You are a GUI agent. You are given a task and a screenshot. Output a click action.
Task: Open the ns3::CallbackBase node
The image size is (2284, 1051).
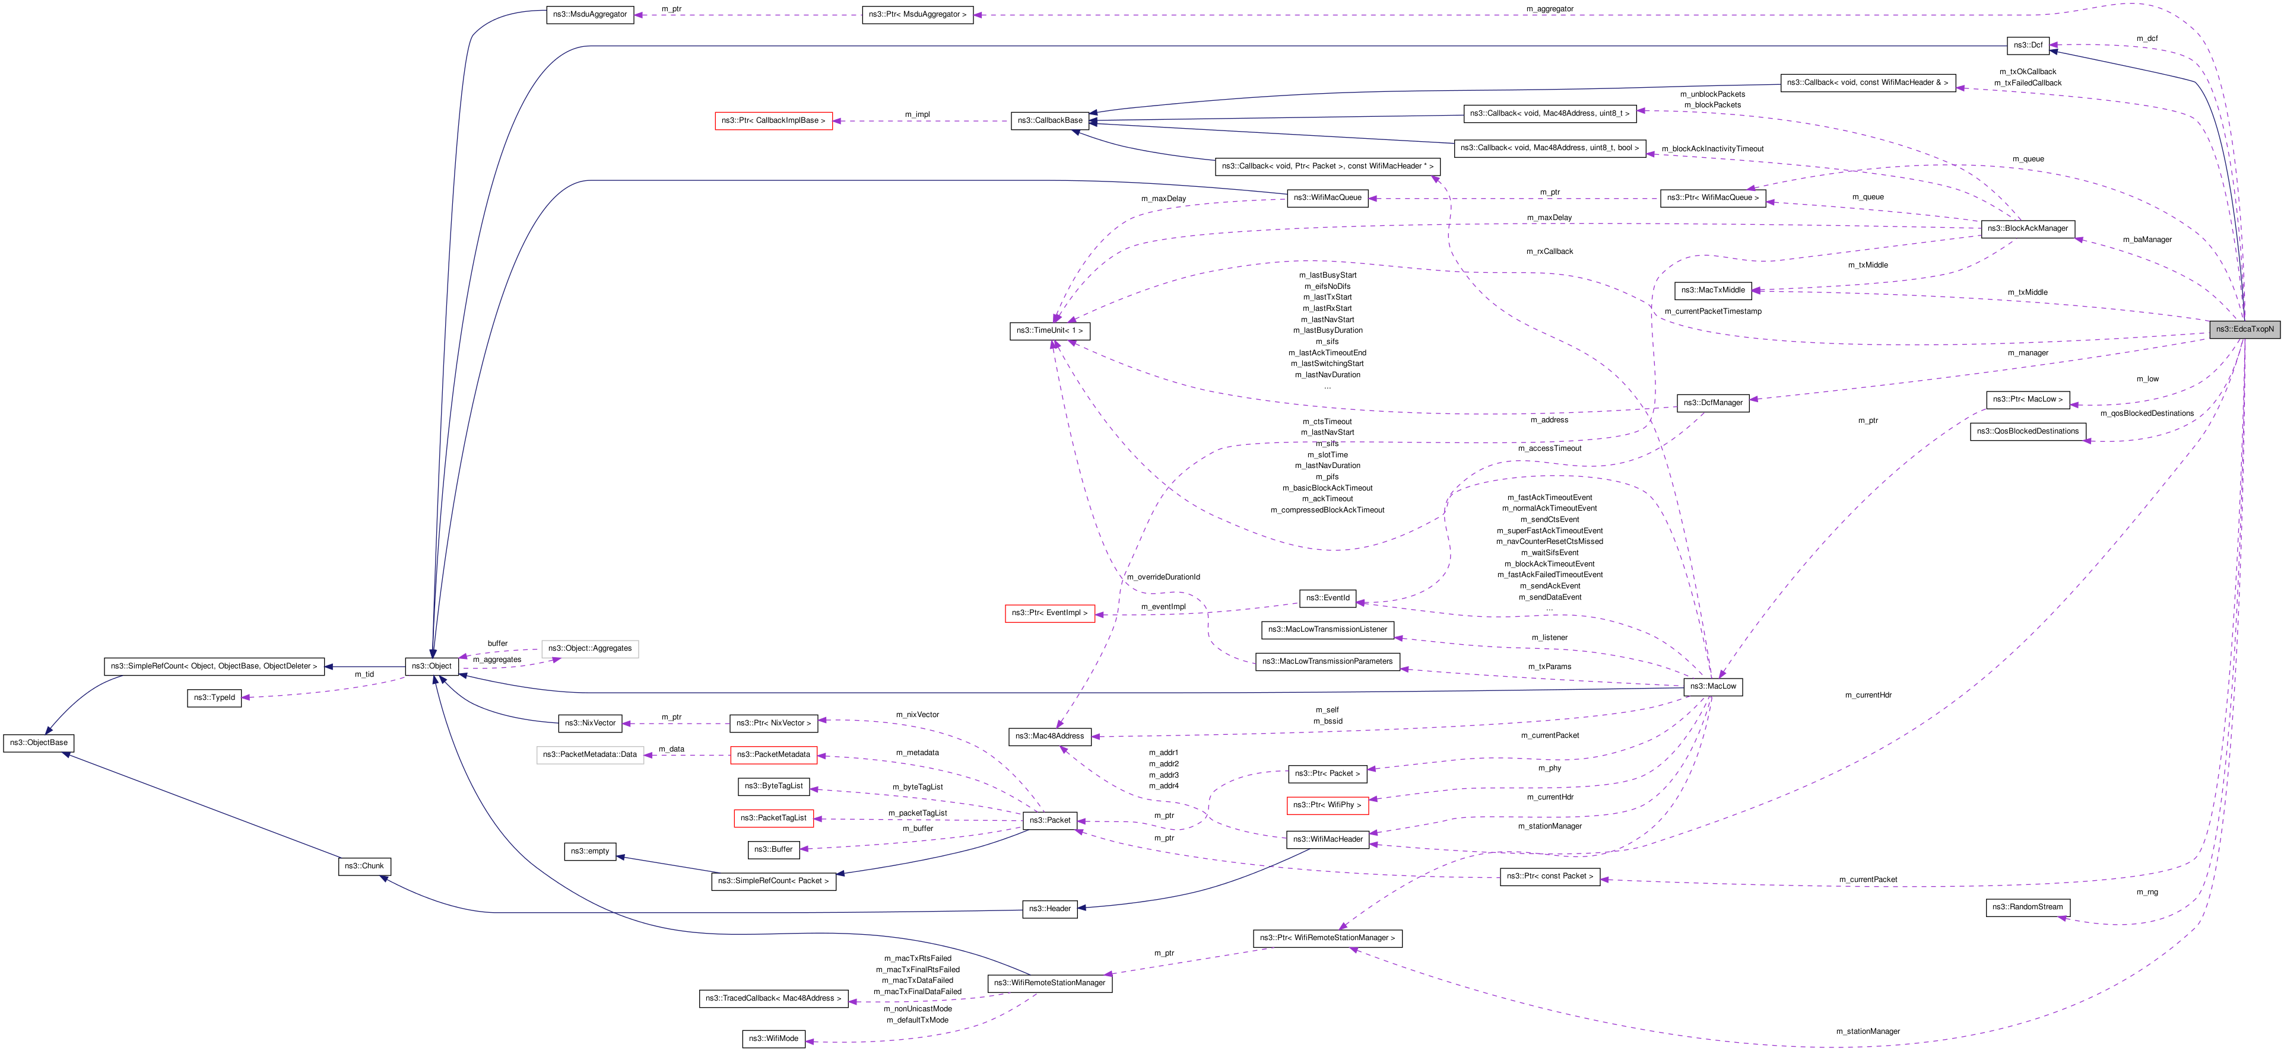[1050, 120]
